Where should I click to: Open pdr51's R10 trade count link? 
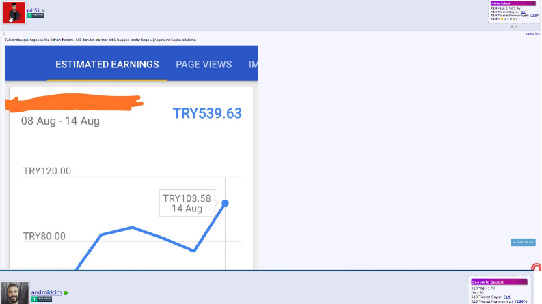(x=523, y=12)
